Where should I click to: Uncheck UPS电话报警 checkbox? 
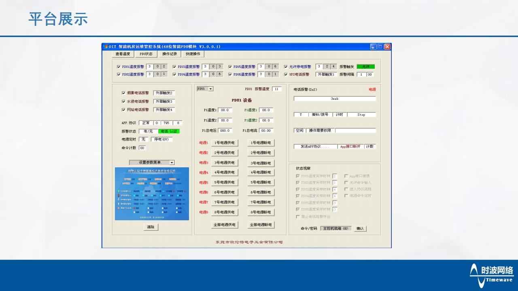(286, 74)
